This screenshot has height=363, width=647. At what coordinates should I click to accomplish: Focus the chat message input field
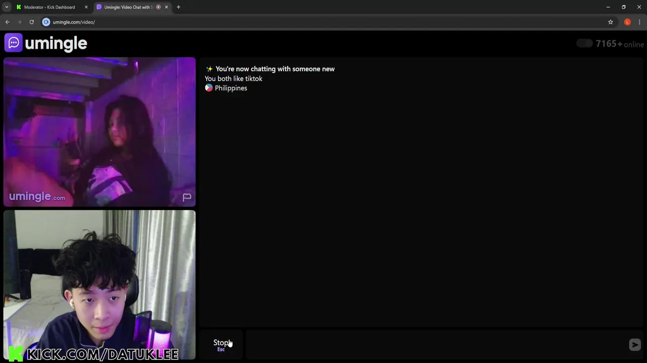(436, 345)
